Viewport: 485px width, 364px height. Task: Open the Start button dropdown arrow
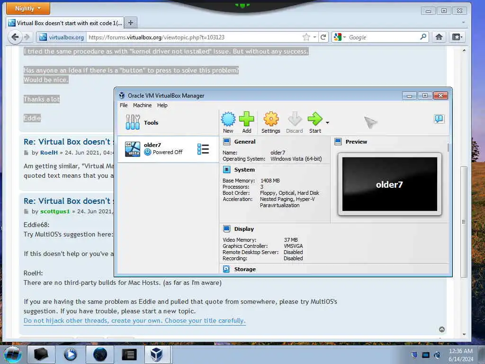[328, 123]
